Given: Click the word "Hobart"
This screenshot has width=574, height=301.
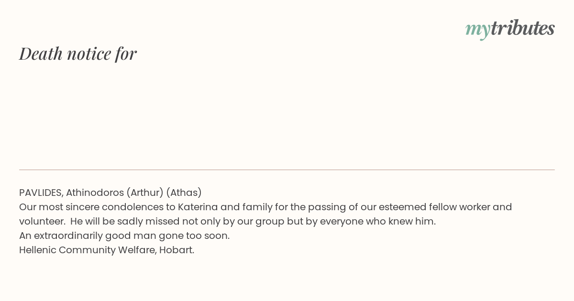Looking at the screenshot, I should (x=177, y=250).
